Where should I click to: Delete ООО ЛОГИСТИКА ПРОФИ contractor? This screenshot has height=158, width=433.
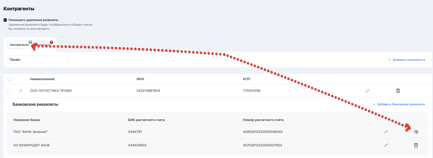pos(398,91)
